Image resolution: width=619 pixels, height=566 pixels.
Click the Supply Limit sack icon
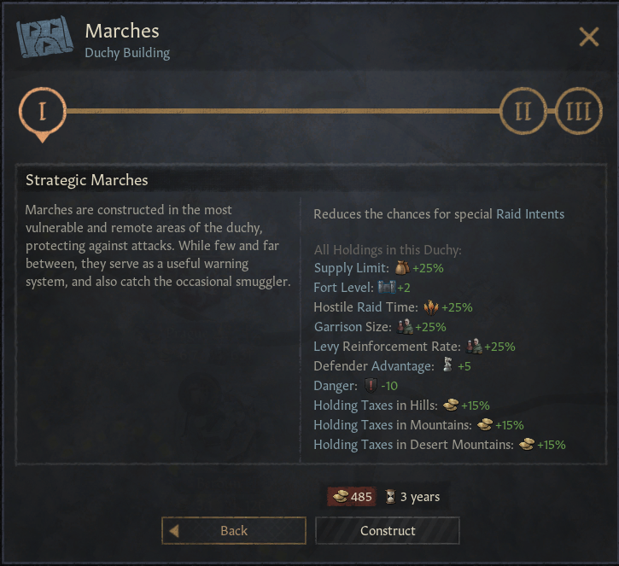point(402,268)
